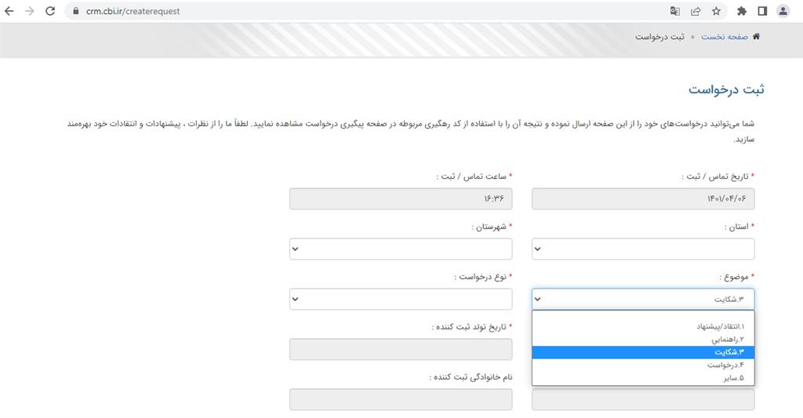Click the share page icon
Viewport: 803px width, 418px height.
coord(696,11)
